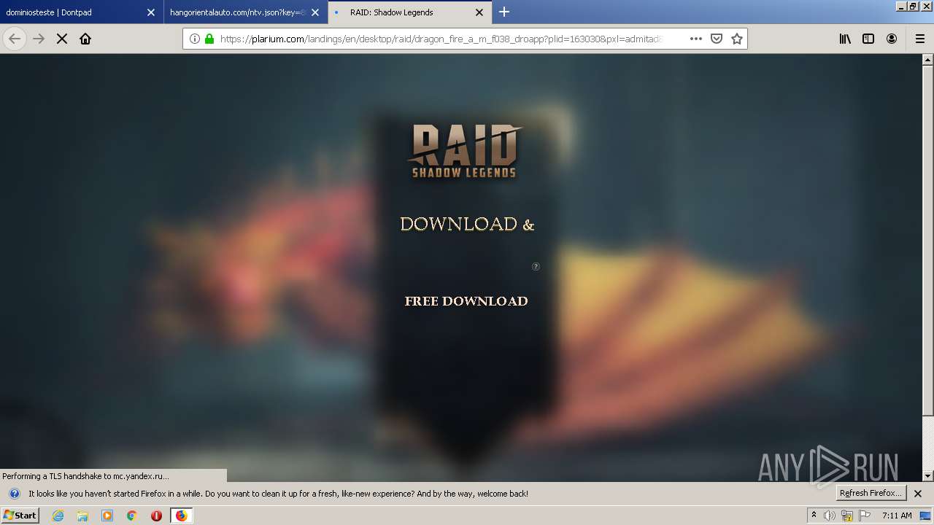This screenshot has height=525, width=934.
Task: Close the RAID: Shadow Legends tab
Action: [479, 12]
